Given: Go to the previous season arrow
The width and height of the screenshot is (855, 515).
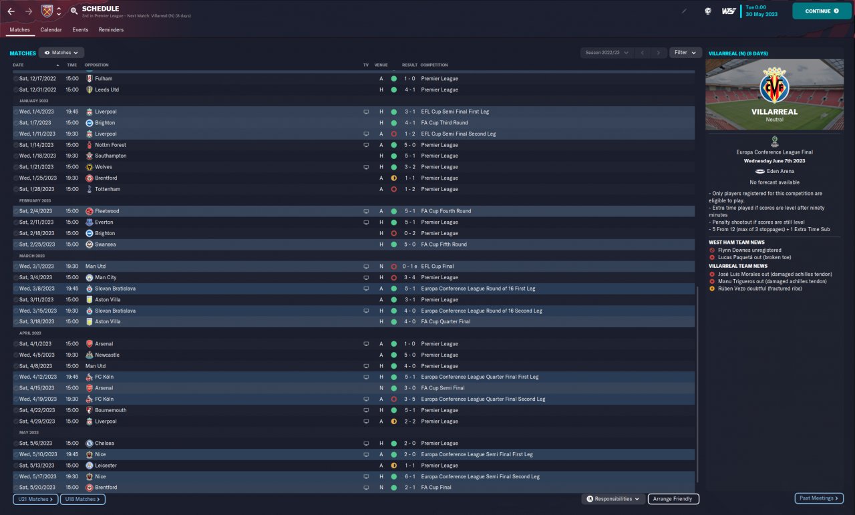Looking at the screenshot, I should 642,53.
